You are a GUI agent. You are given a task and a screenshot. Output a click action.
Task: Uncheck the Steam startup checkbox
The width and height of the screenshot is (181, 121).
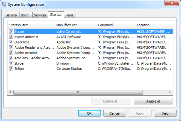click(x=11, y=32)
